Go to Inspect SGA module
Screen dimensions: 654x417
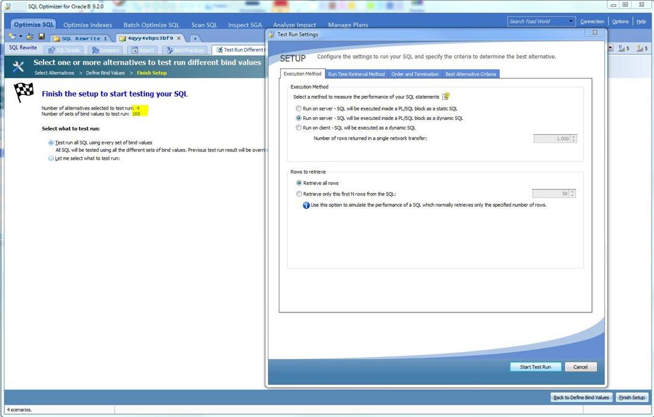click(245, 25)
